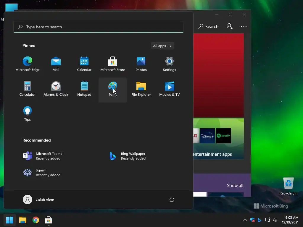Viewport: 303px width, 227px height.
Task: Click the Type here to search box
Action: 98,27
